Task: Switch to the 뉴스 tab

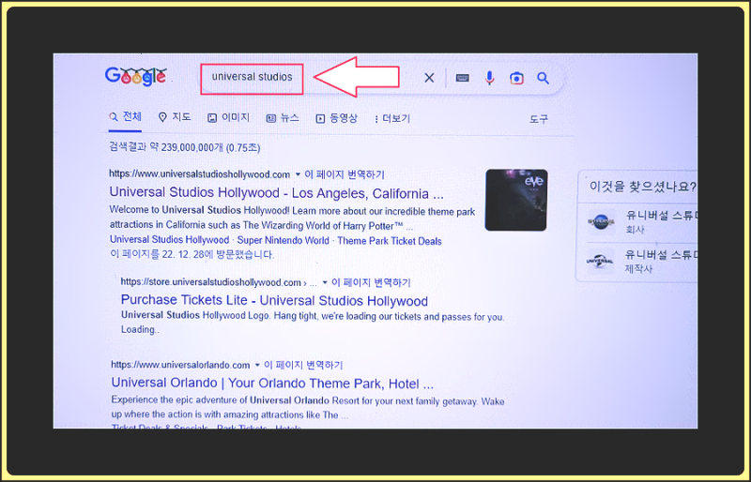Action: [283, 118]
